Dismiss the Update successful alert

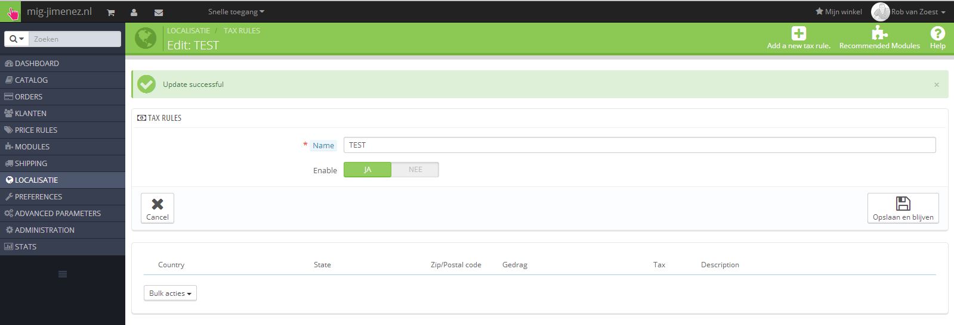point(937,85)
